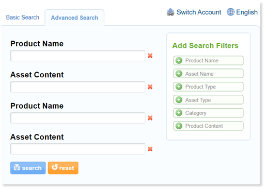Click the green plus icon beside Category
This screenshot has width=265, height=189.
tap(179, 113)
